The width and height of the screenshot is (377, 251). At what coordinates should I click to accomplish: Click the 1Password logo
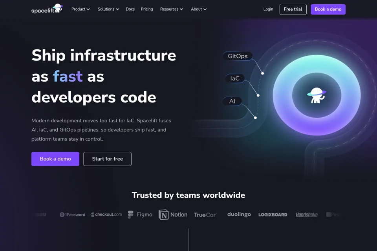(x=72, y=215)
